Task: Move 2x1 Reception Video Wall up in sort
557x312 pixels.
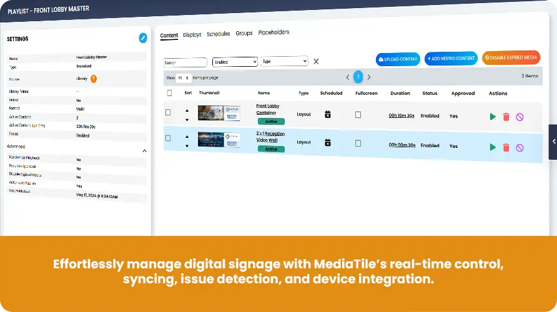Action: [187, 137]
